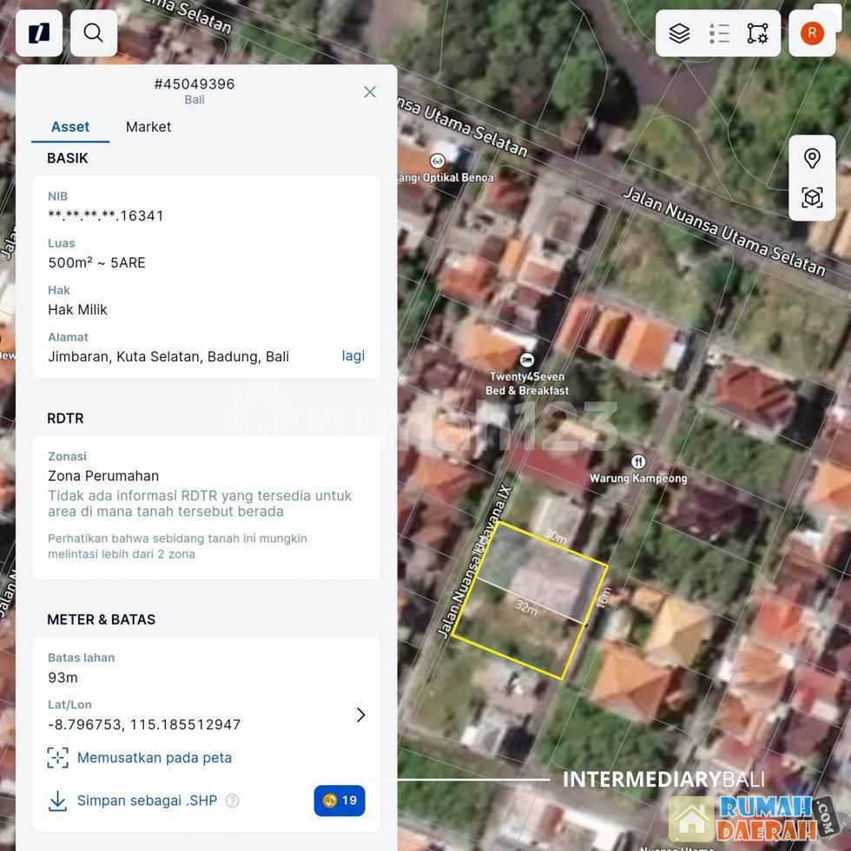851x851 pixels.
Task: Click the help icon beside Simpan sebagai .SHP
Action: click(x=232, y=801)
